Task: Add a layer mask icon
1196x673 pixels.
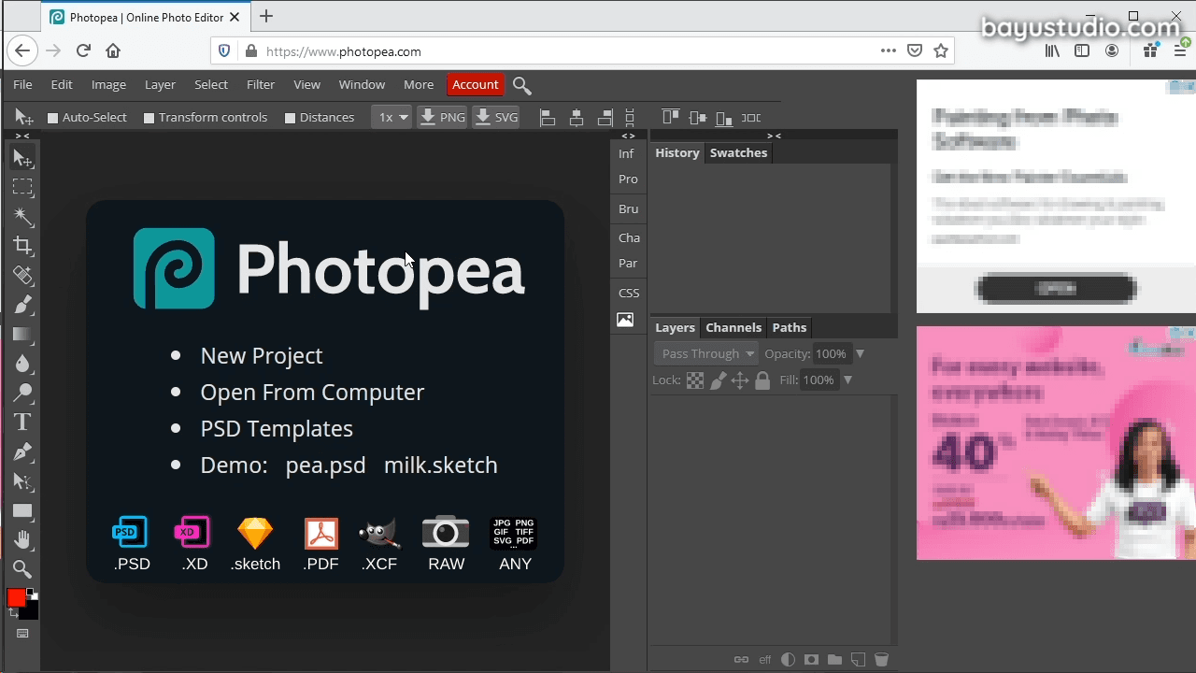Action: [x=811, y=660]
